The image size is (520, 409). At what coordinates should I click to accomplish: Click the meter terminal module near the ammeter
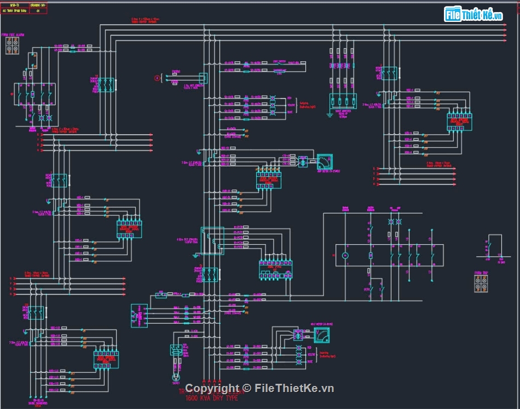[x=269, y=181]
